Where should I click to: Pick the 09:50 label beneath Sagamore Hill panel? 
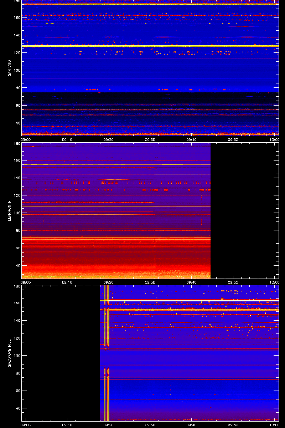pyautogui.click(x=233, y=425)
